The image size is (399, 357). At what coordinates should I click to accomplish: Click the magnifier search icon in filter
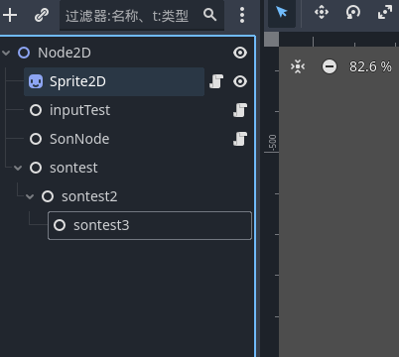[209, 15]
